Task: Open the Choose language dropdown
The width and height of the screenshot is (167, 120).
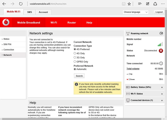Action: point(135,12)
